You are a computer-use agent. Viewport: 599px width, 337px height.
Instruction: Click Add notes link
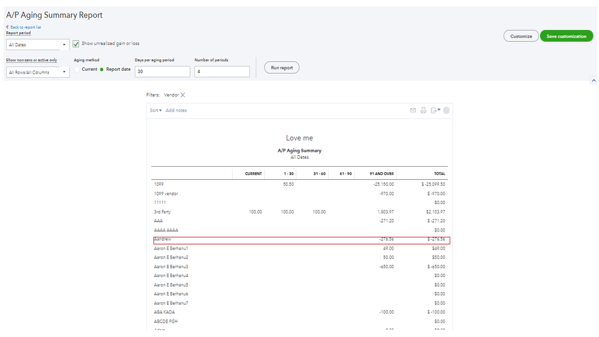pos(176,110)
